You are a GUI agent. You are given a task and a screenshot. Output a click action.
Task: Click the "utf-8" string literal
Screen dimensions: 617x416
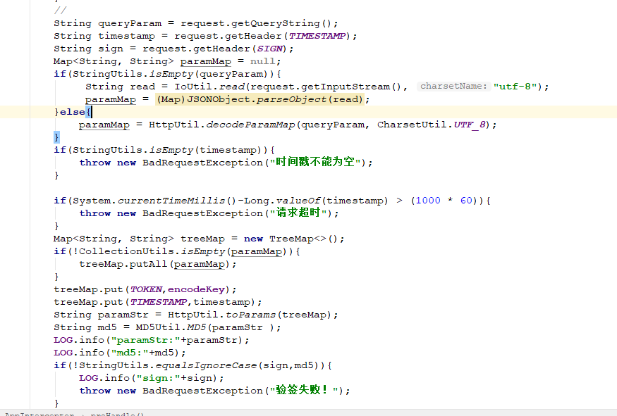(515, 87)
